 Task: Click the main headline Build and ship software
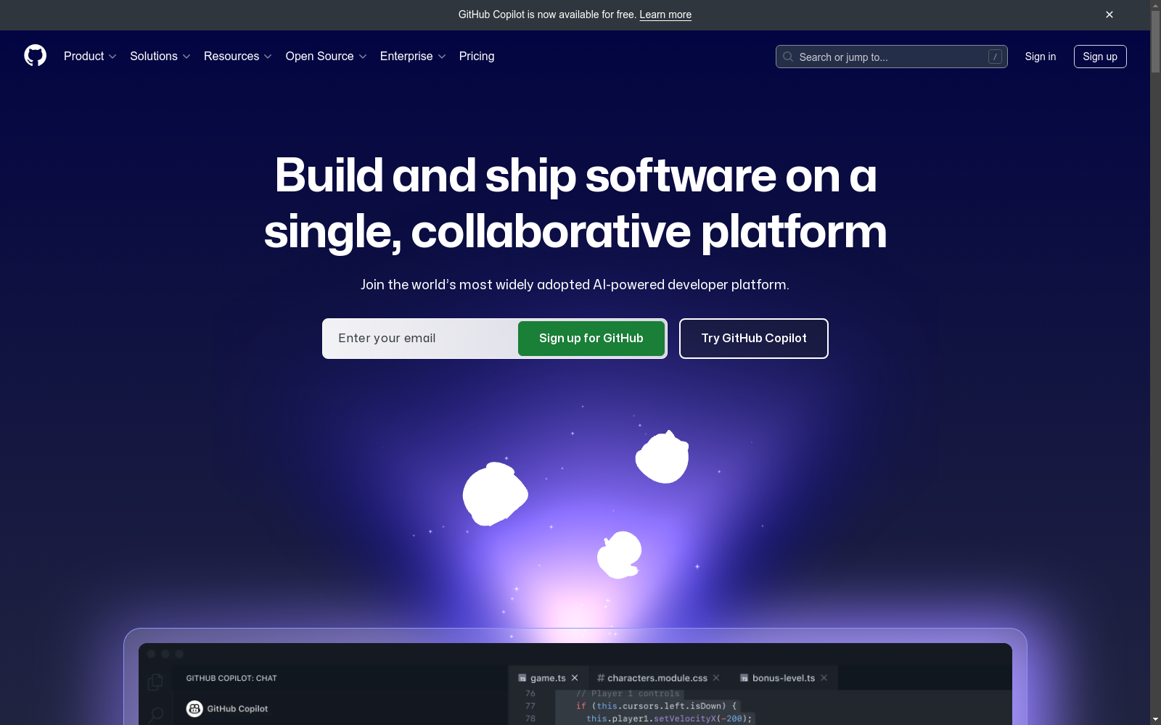[x=575, y=204]
